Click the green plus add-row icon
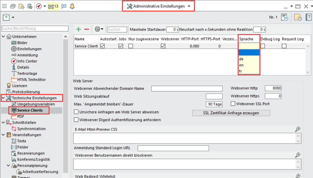This screenshot has height=178, width=313. (78, 29)
